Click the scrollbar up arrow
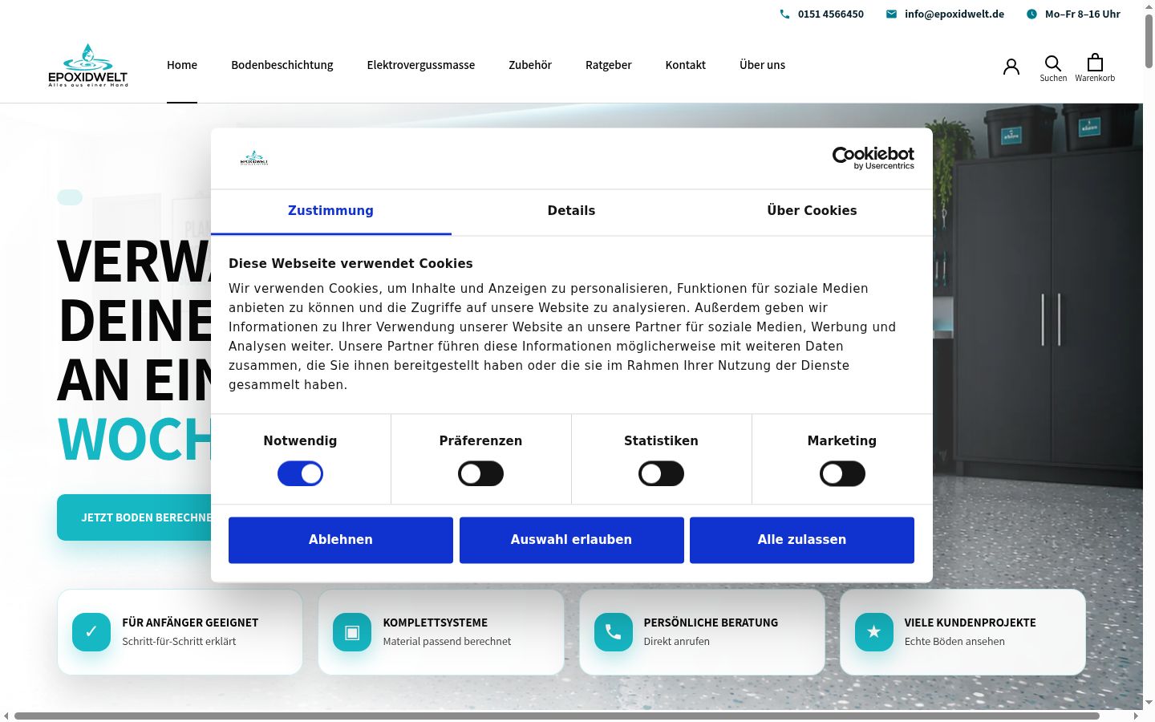This screenshot has width=1155, height=722. [1149, 6]
